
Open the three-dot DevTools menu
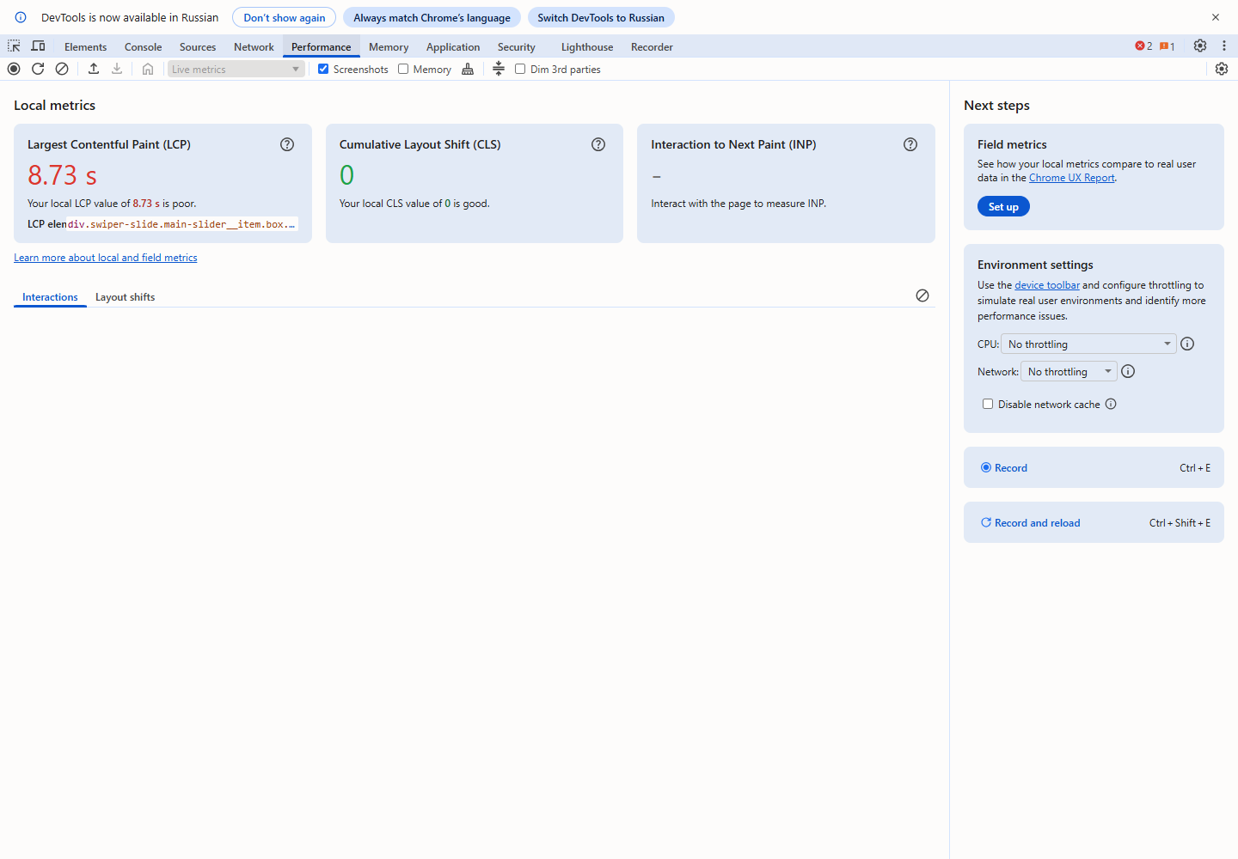[x=1224, y=46]
